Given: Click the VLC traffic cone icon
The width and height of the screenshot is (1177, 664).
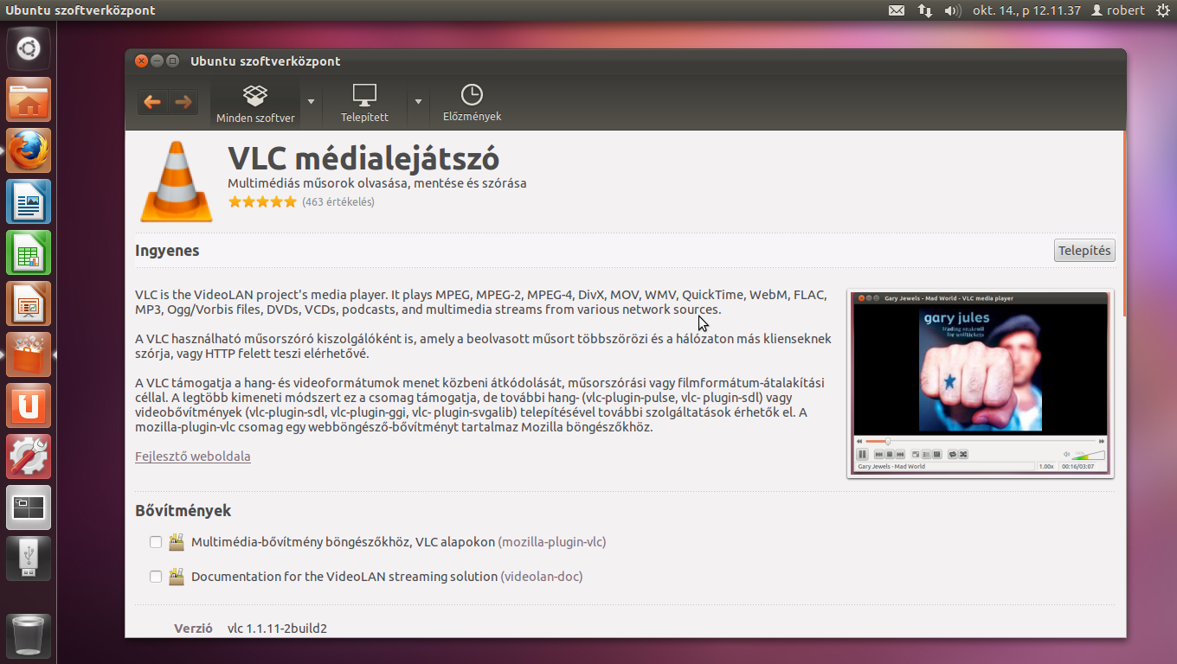Looking at the screenshot, I should click(177, 182).
